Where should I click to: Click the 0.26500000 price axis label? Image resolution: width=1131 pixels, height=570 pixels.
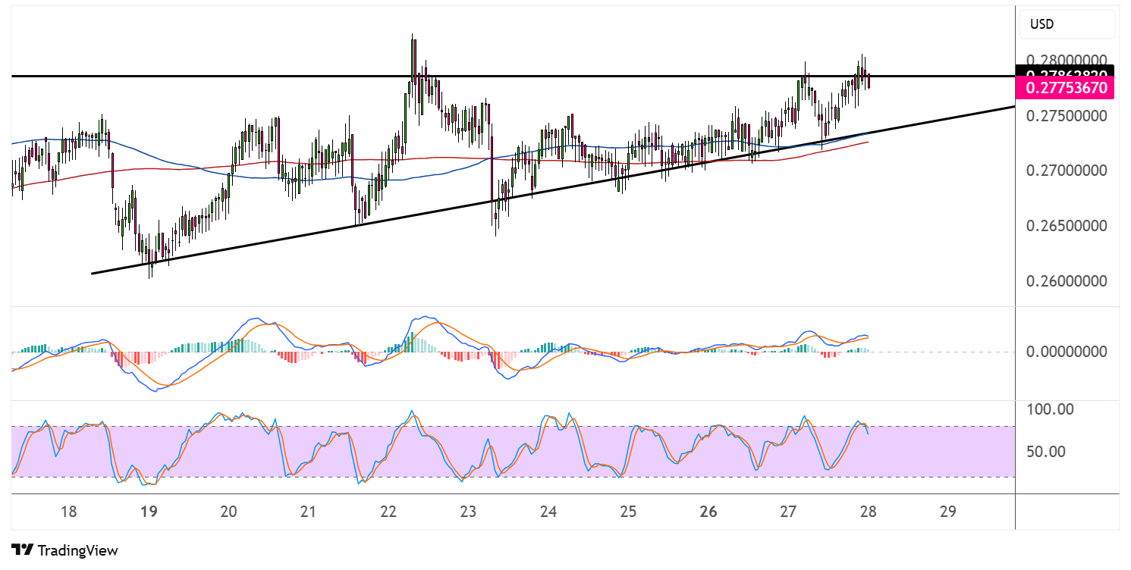point(1066,226)
